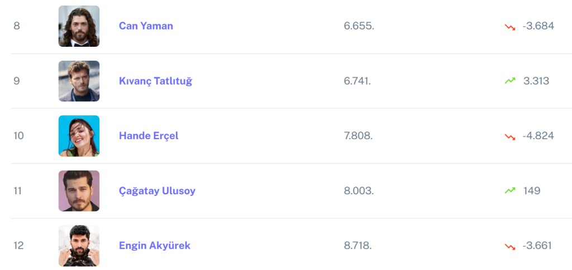This screenshot has width=572, height=270.
Task: Click the red downtrend arrow beside -3.661
Action: (509, 246)
